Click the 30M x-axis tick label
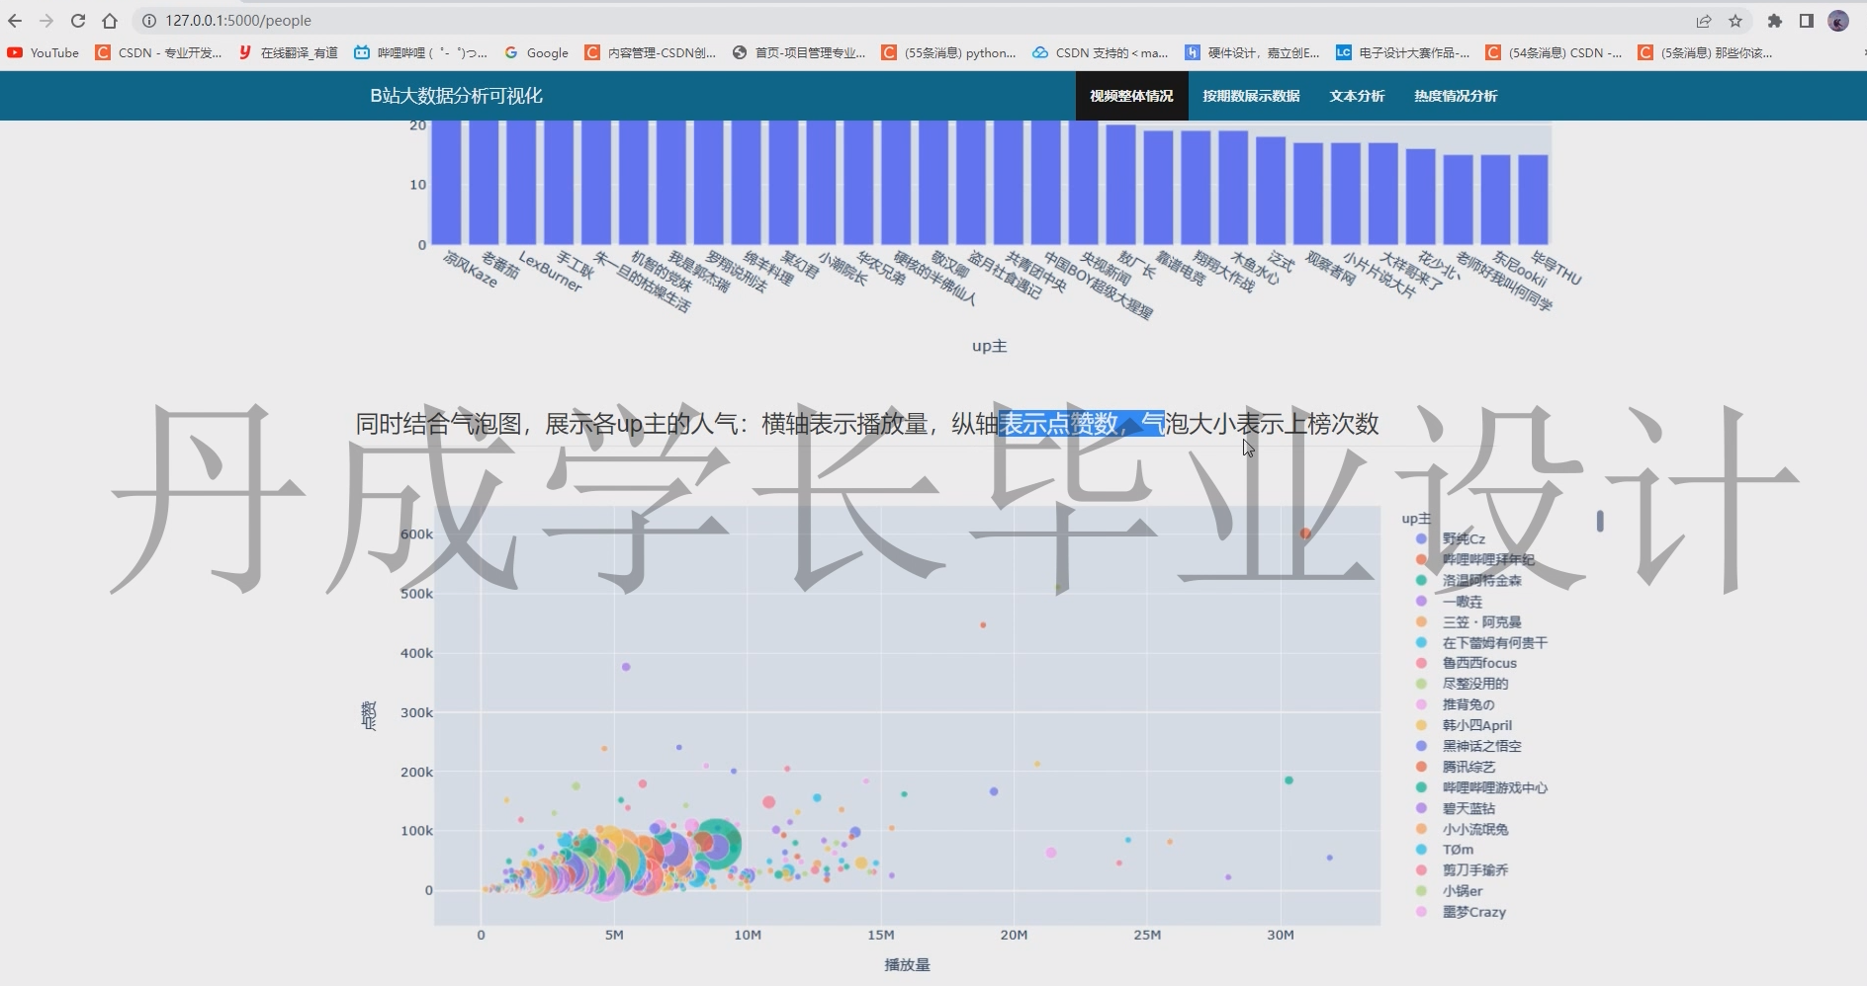The image size is (1867, 986). (x=1281, y=935)
